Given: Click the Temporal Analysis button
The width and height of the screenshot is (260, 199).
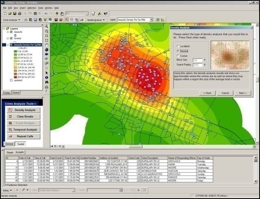Looking at the screenshot, I should (x=23, y=130).
